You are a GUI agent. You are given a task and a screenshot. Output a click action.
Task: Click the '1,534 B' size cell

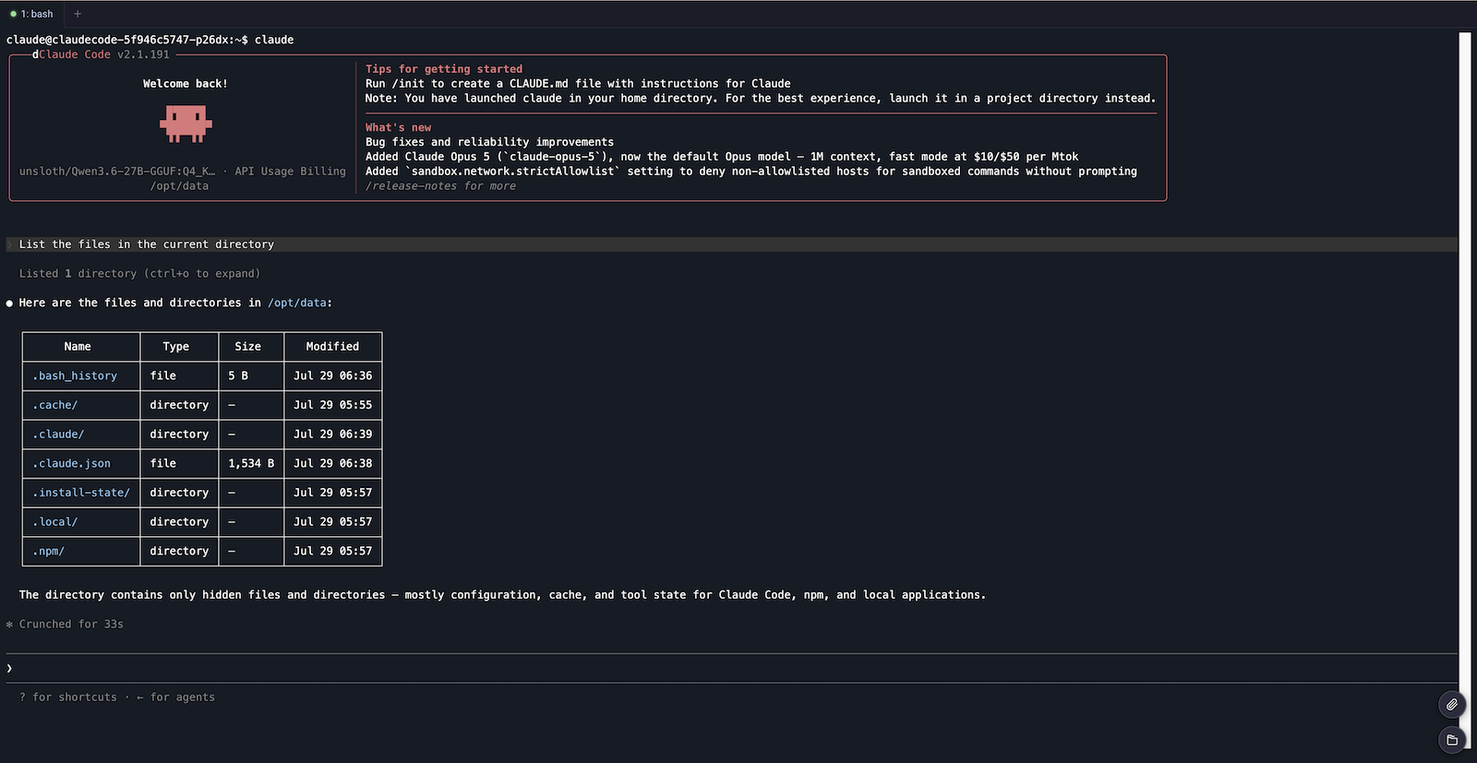click(x=251, y=463)
